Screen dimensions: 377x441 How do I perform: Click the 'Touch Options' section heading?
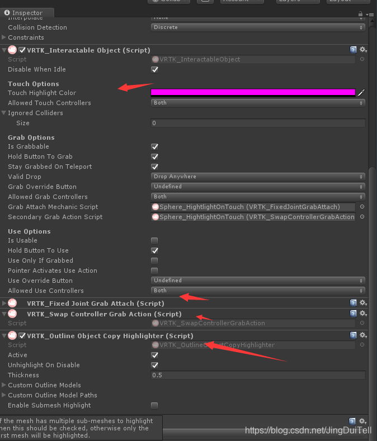[34, 84]
